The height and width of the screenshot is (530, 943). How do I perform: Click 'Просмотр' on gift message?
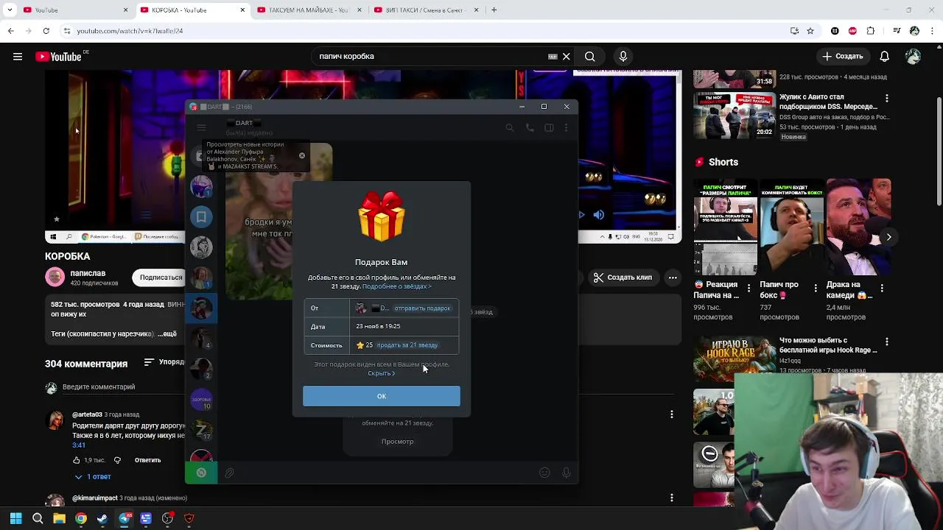coord(397,442)
